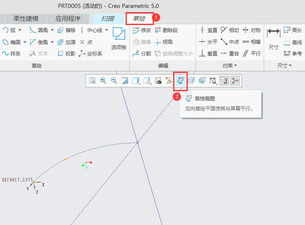Screen dimensions: 305x225
Task: Select the Centerline (中心线) tool
Action: tap(91, 30)
